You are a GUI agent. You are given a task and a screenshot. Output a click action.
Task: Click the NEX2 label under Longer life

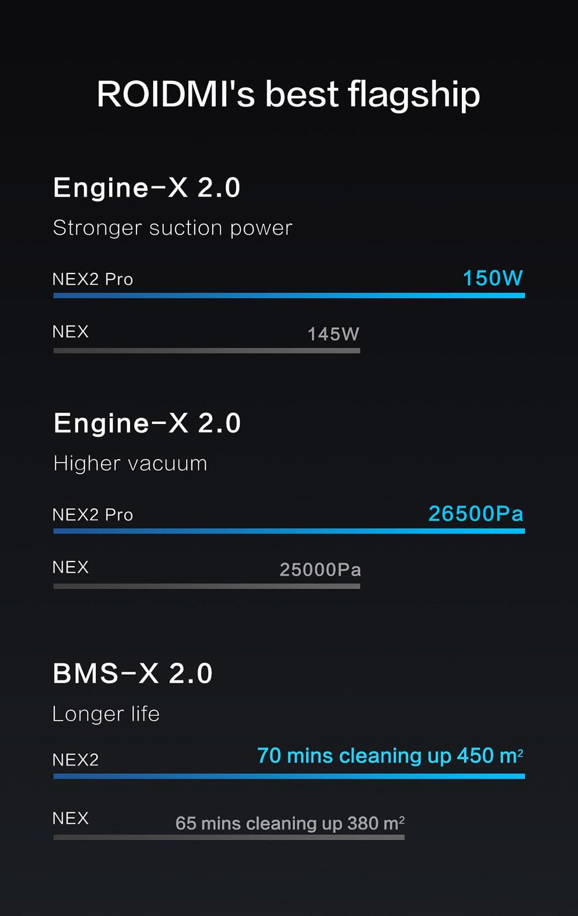[x=75, y=759]
